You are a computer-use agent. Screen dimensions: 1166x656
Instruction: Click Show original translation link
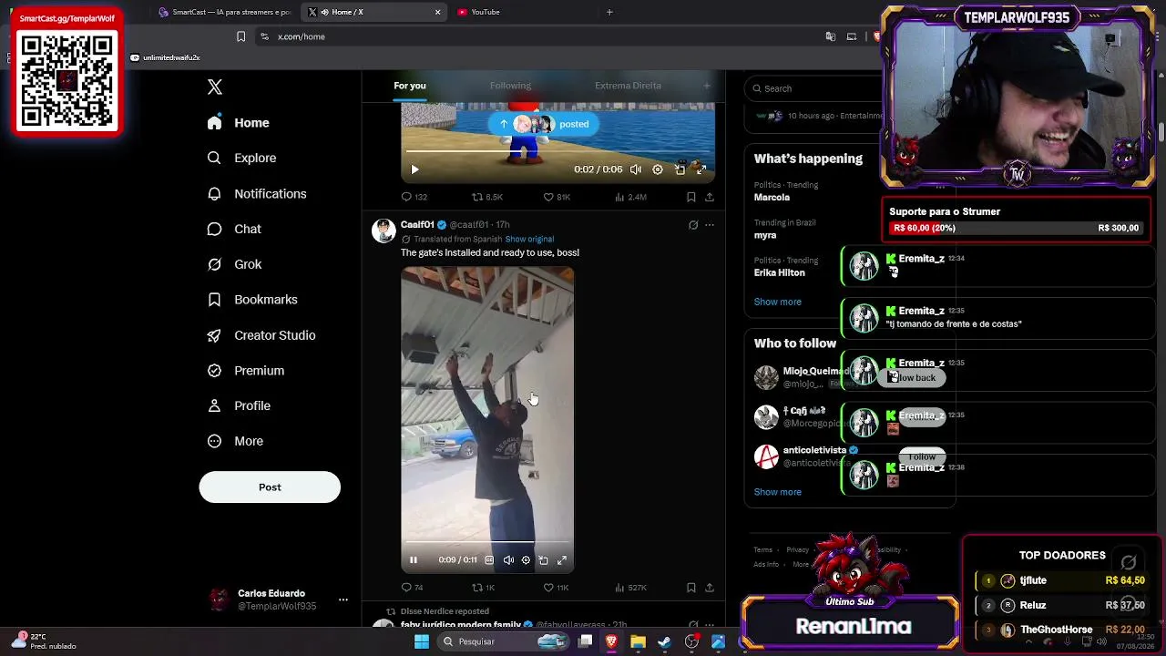pyautogui.click(x=529, y=240)
